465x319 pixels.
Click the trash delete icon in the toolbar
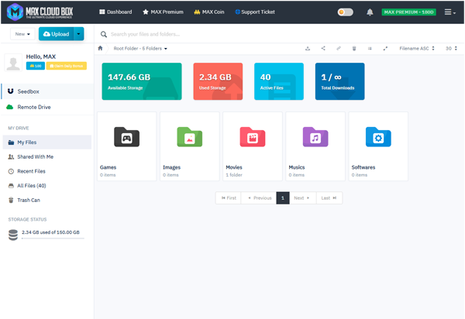click(354, 49)
